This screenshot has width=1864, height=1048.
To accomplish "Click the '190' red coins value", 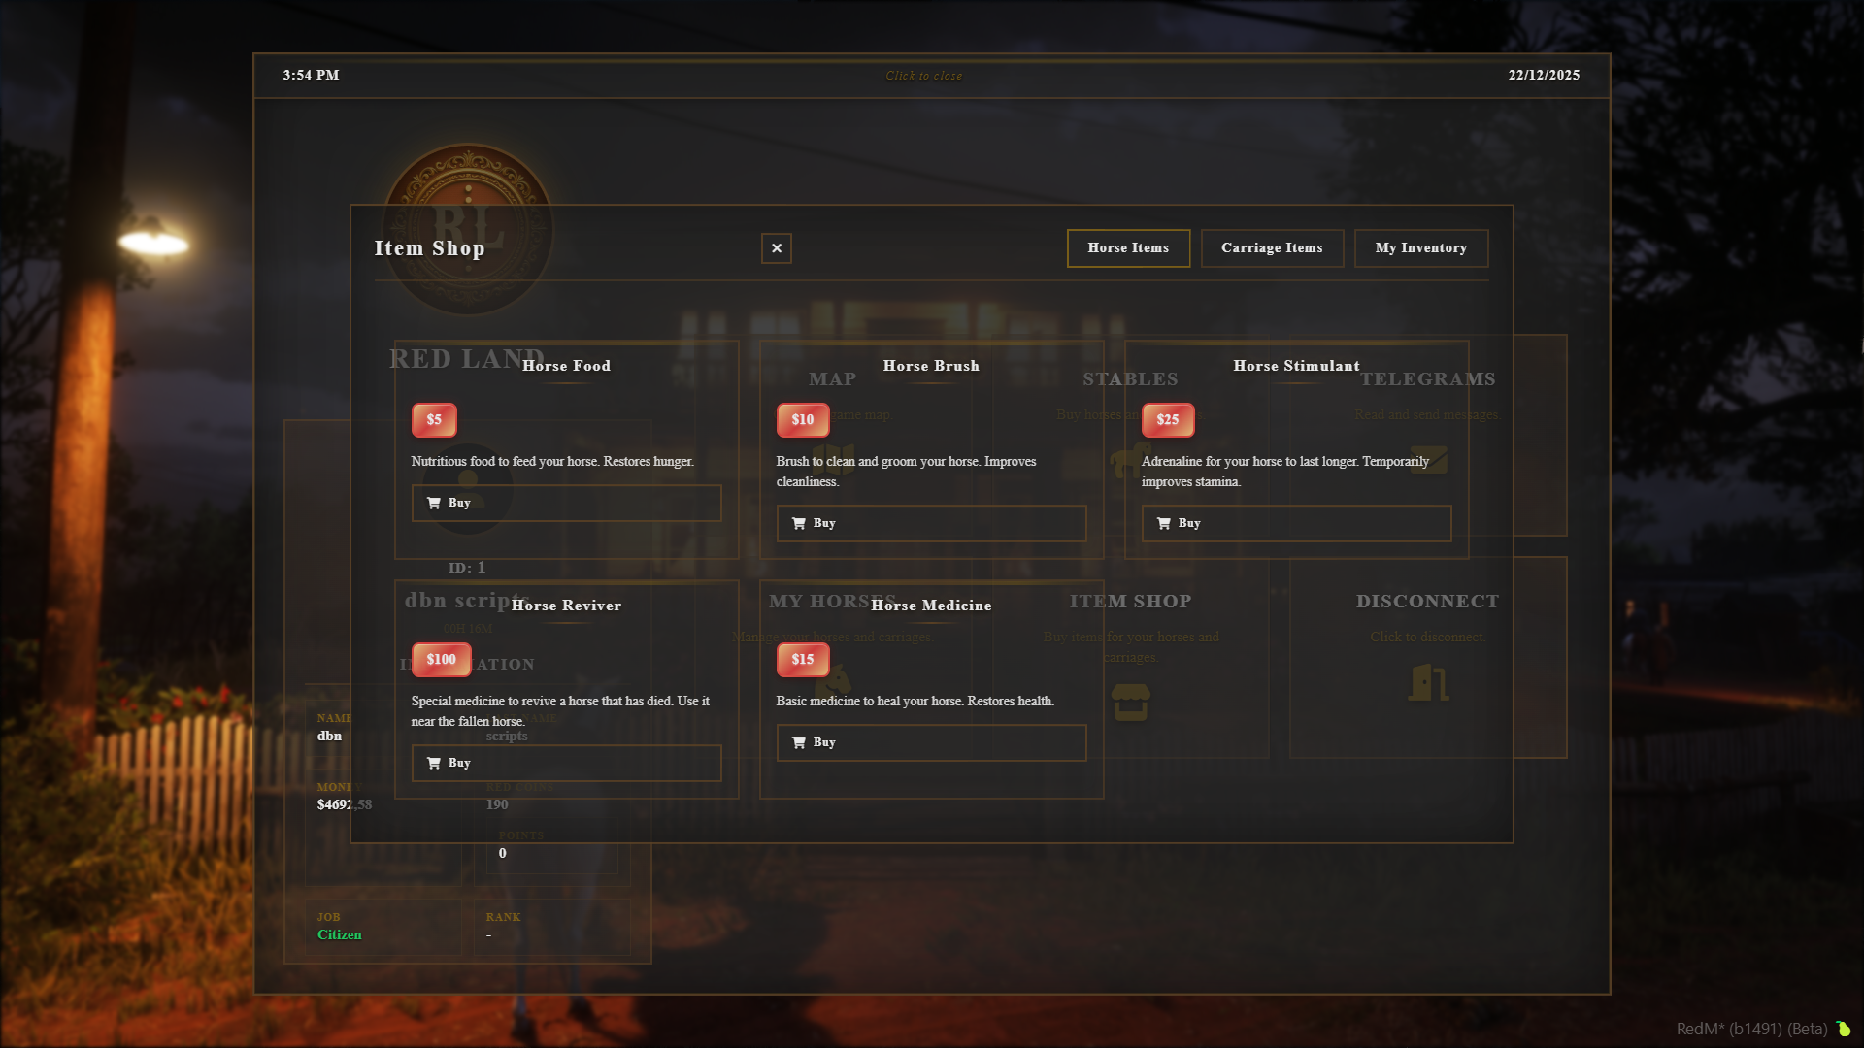I will coord(497,804).
